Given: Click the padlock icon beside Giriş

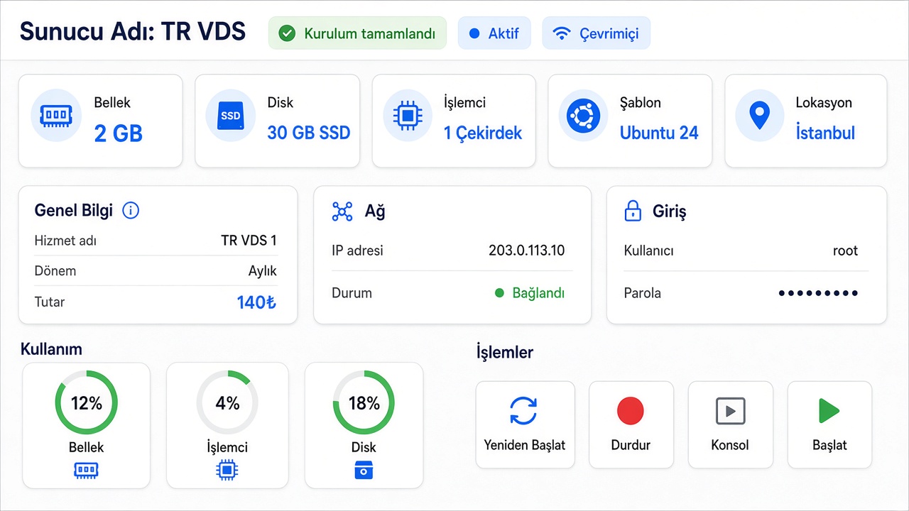Looking at the screenshot, I should point(632,210).
